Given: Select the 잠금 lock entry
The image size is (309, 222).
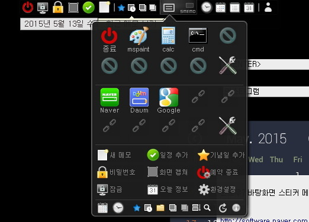Looking at the screenshot, I should click(110, 189).
